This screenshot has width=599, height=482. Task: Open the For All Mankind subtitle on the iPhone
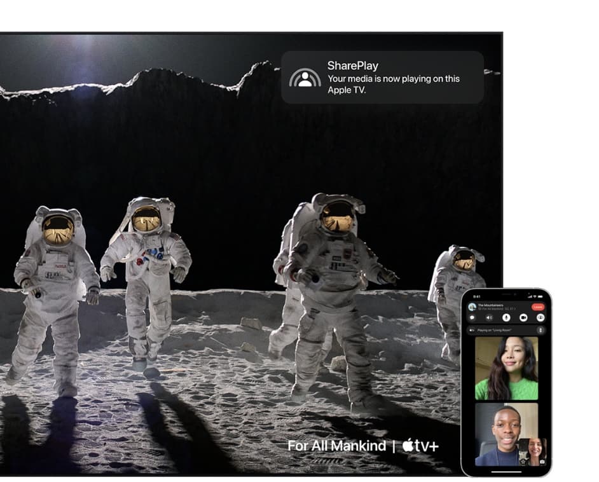[497, 308]
